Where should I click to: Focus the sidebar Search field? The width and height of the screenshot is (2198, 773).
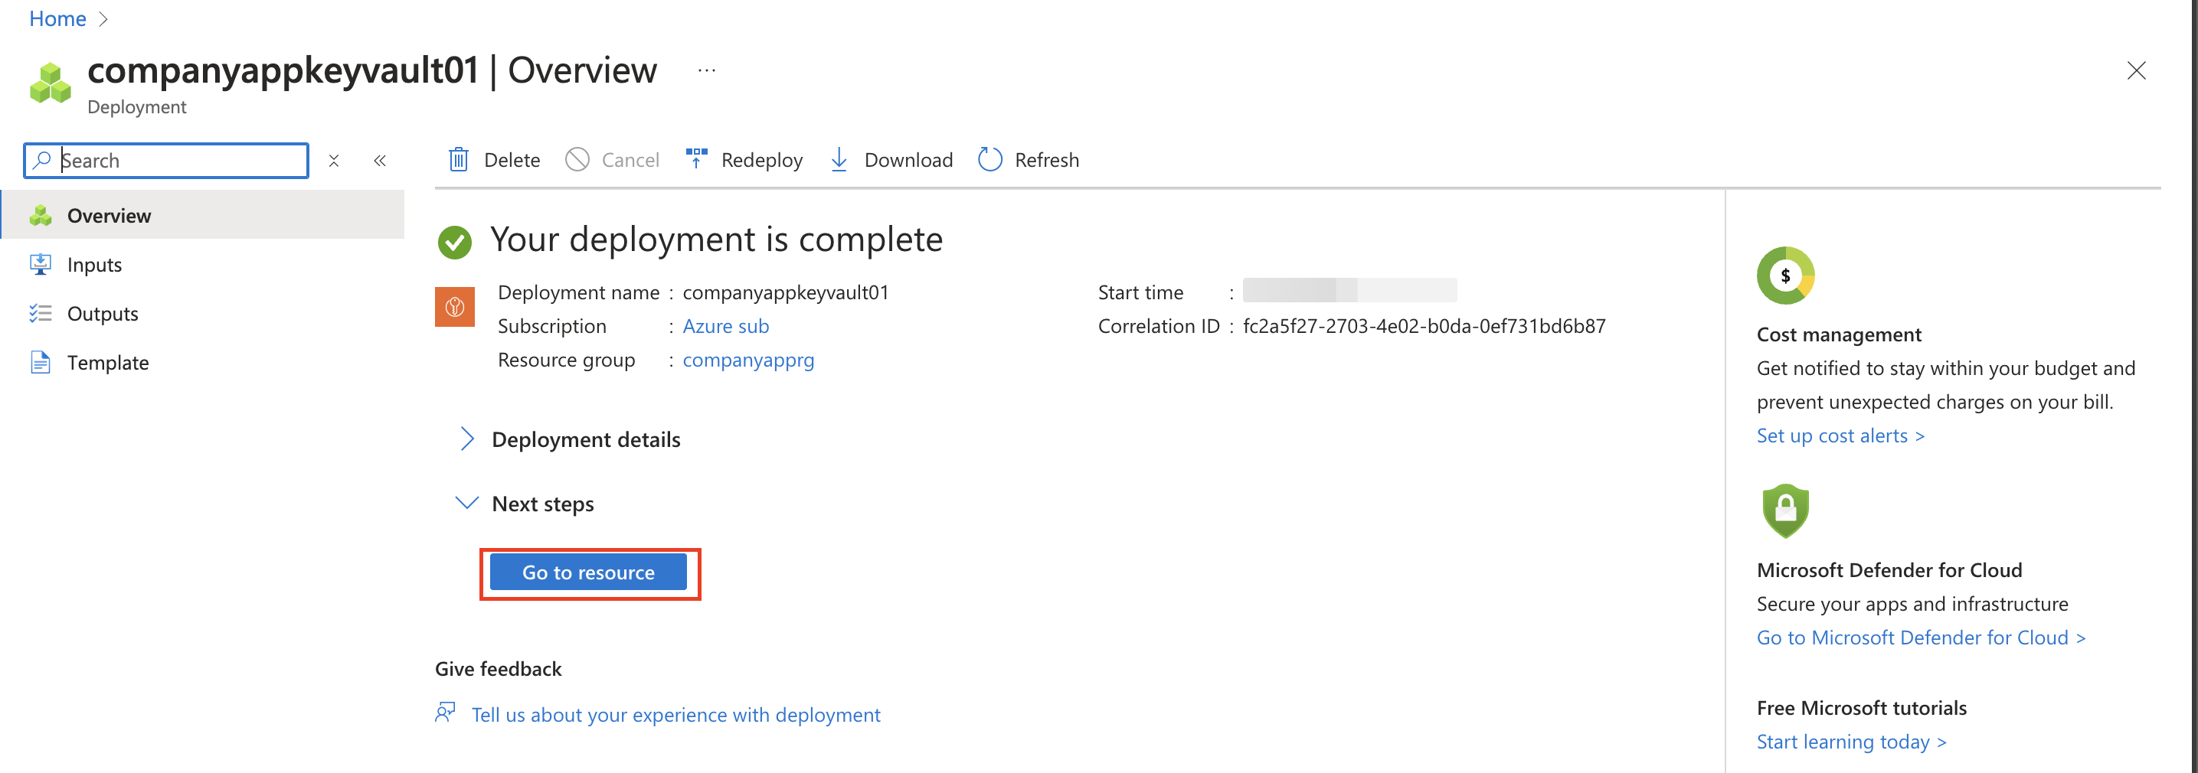pyautogui.click(x=166, y=160)
